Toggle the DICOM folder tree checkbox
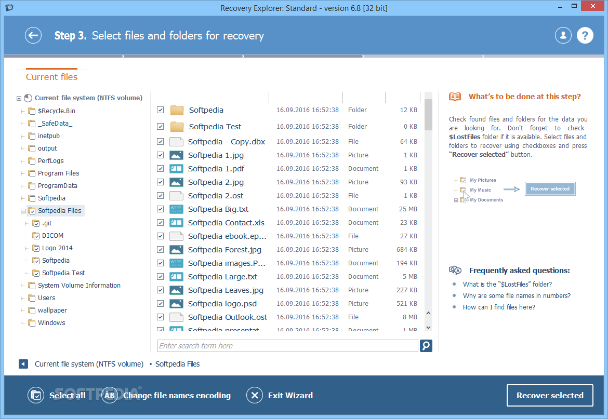This screenshot has height=419, width=608. (x=36, y=236)
